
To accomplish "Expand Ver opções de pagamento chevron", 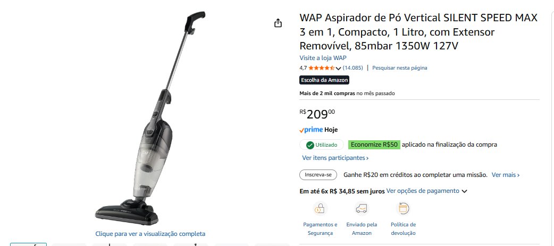I will click(464, 191).
